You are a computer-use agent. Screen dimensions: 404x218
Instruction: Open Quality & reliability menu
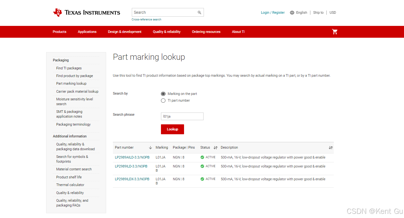tap(167, 32)
